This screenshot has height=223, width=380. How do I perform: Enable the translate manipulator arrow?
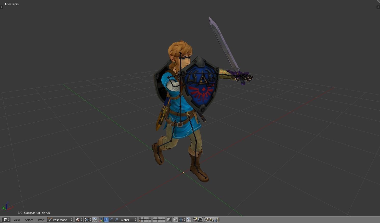(x=106, y=220)
